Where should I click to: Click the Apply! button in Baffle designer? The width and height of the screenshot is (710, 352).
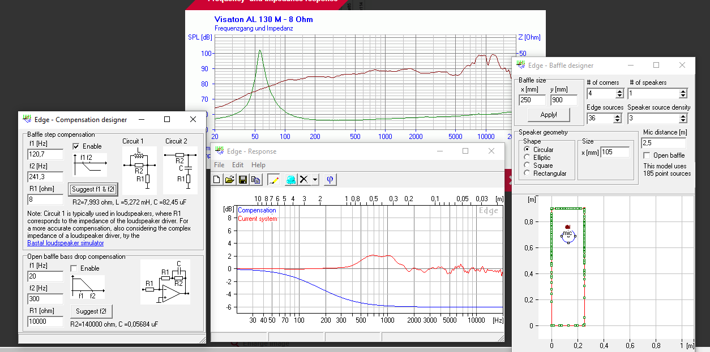pyautogui.click(x=549, y=115)
